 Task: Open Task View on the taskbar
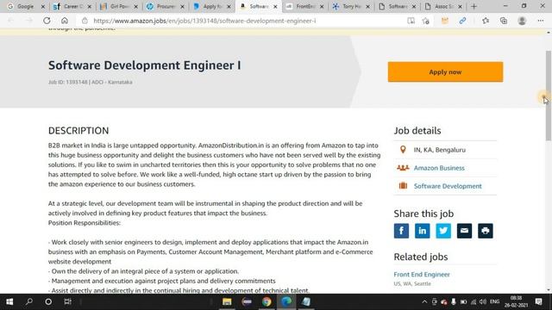click(x=67, y=301)
